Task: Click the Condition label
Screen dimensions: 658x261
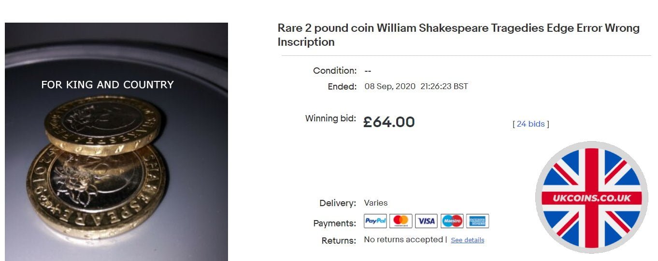Action: point(335,71)
